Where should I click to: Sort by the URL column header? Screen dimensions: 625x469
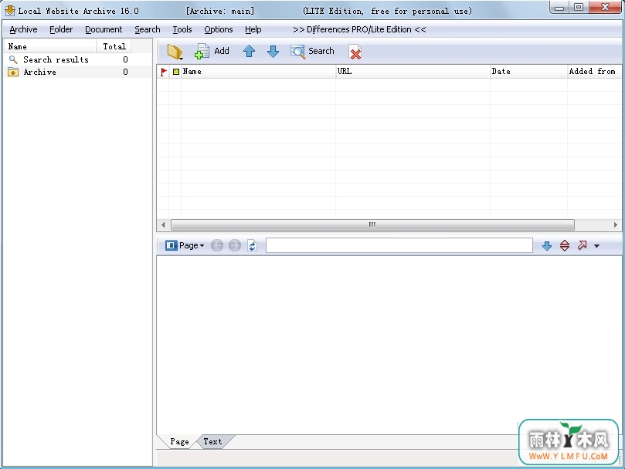(413, 72)
